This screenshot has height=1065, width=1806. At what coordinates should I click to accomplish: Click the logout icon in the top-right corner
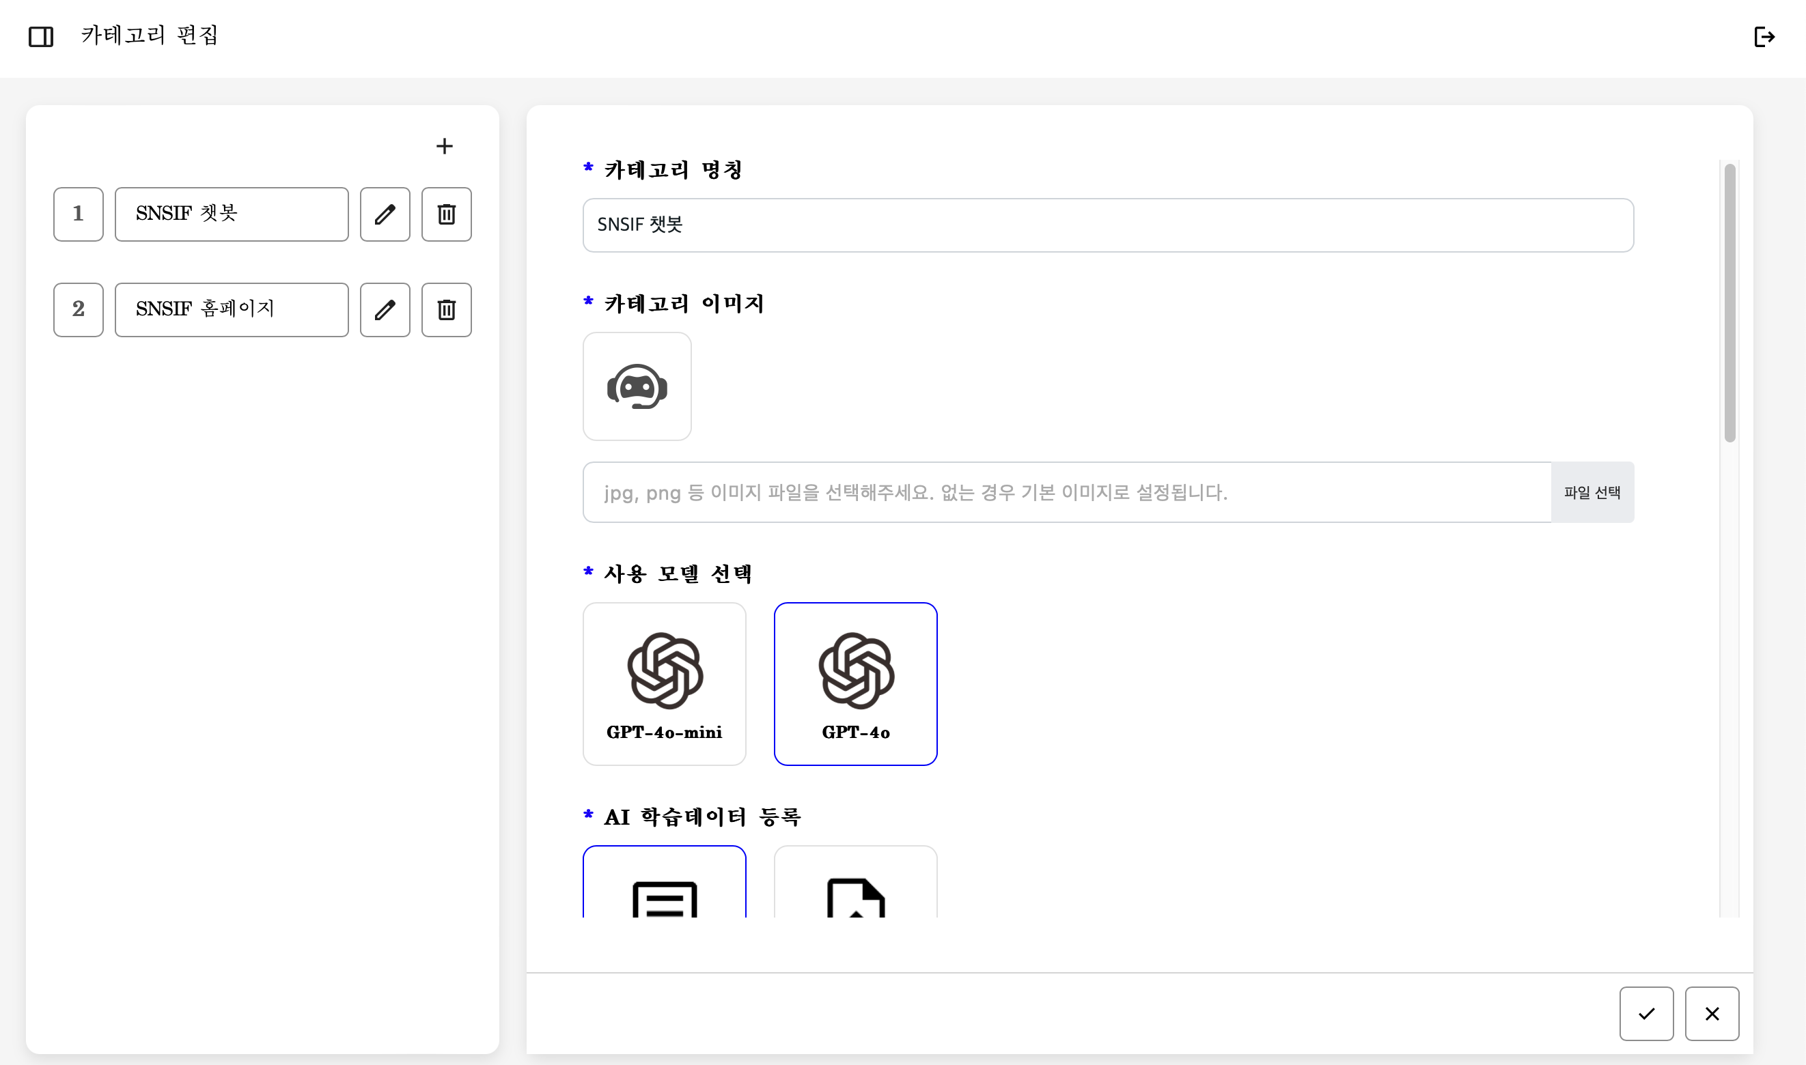pos(1765,37)
